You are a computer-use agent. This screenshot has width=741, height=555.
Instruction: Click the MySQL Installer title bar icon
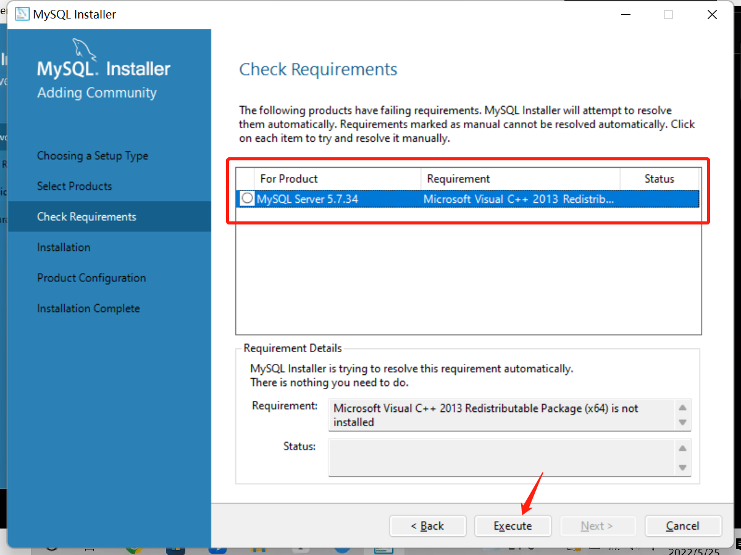tap(22, 14)
